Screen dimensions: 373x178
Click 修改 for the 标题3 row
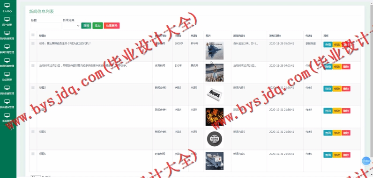[337, 89]
